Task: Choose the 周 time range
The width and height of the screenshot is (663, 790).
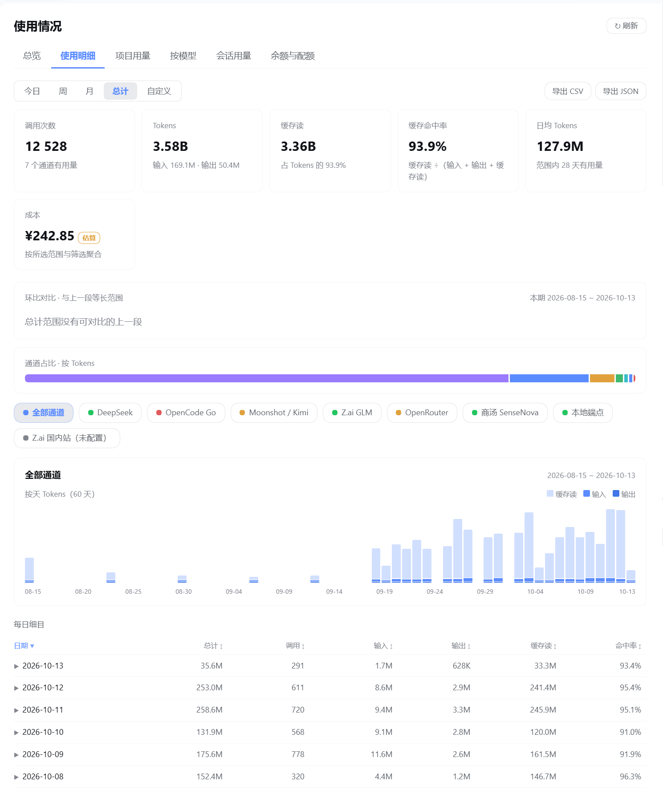Action: point(63,91)
